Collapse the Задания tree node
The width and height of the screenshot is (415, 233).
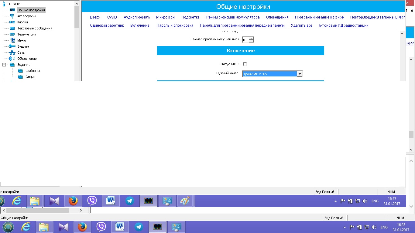click(4, 65)
